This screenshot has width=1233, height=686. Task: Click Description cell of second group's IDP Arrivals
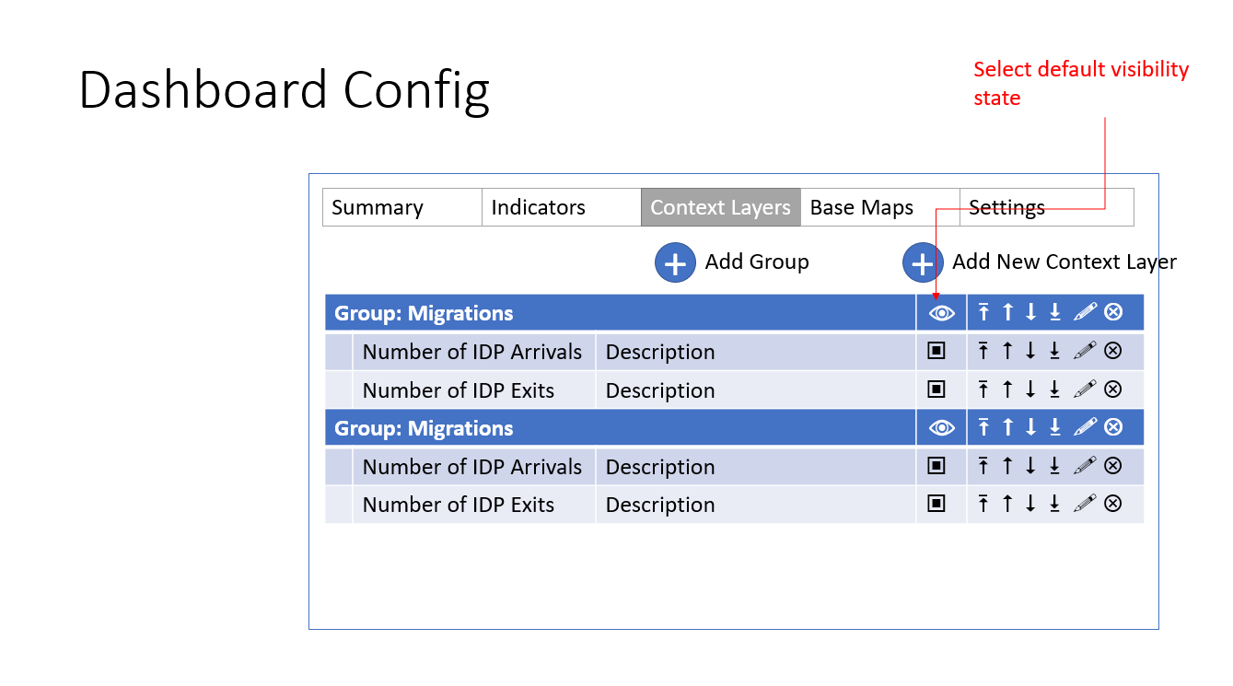[x=756, y=467]
